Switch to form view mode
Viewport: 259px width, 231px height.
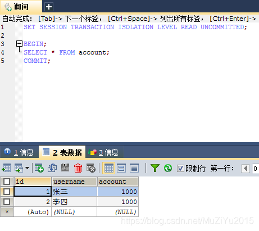click(121, 168)
